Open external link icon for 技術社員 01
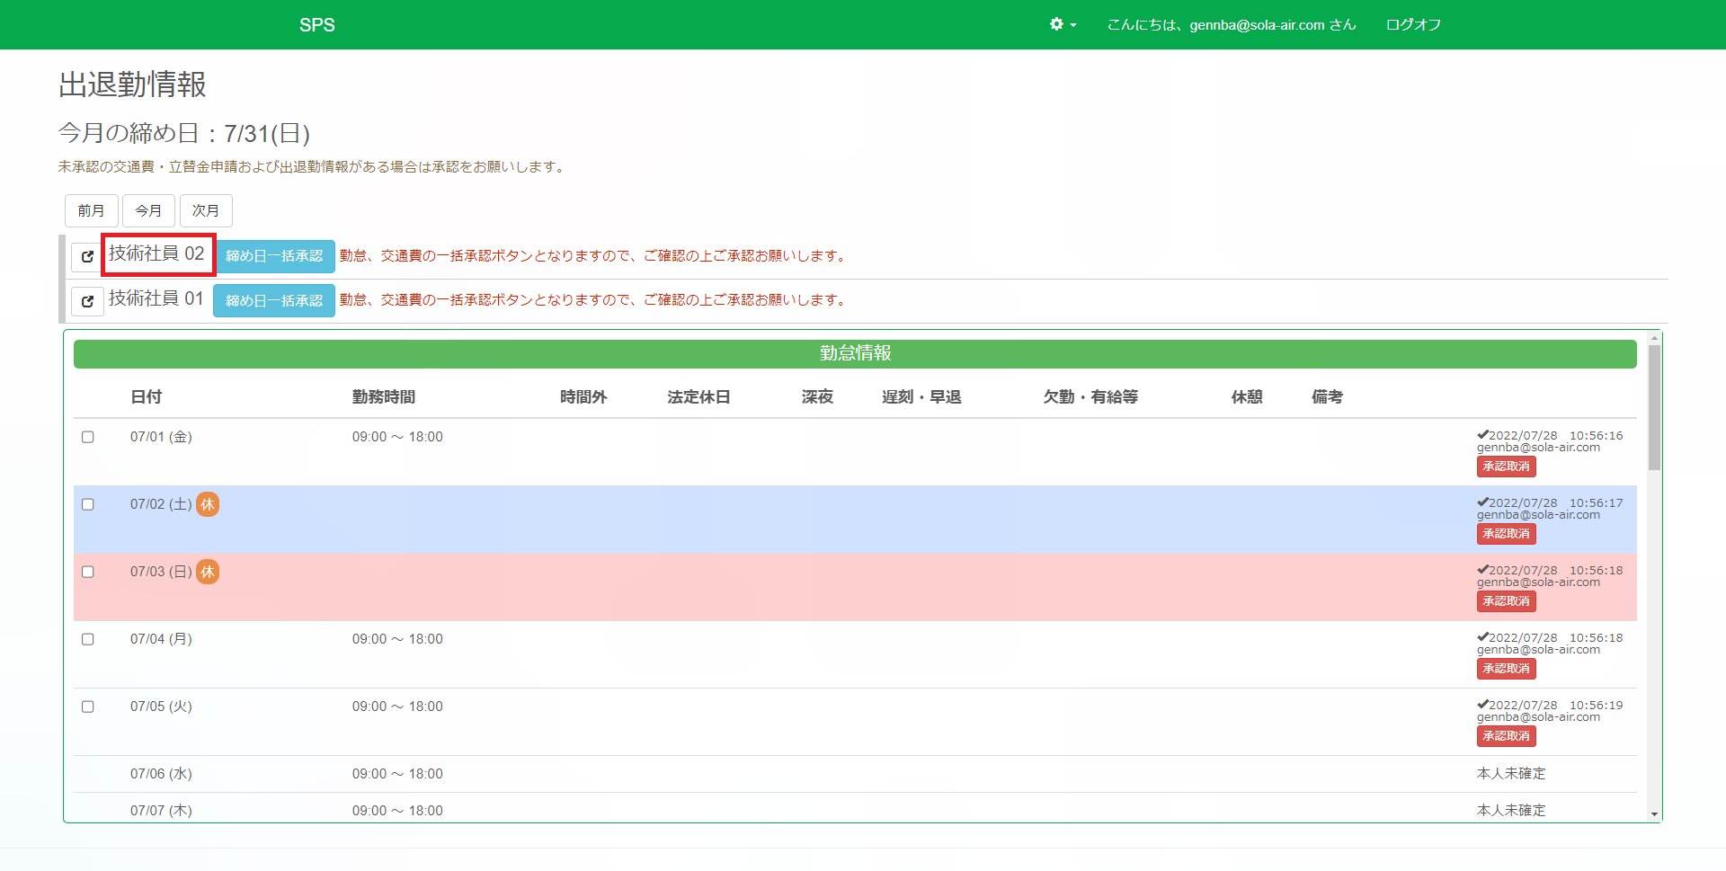 click(87, 301)
